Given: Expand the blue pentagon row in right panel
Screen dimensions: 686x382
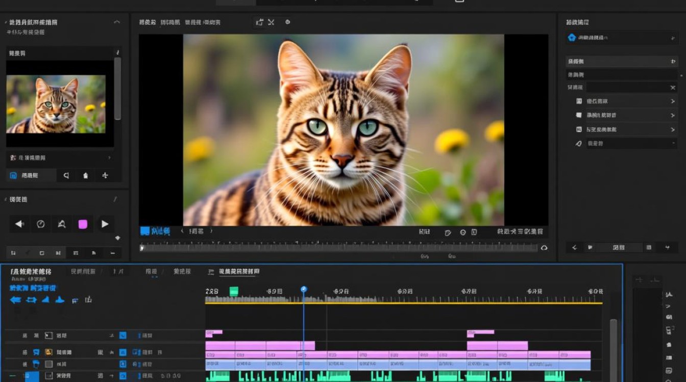Looking at the screenshot, I should 672,38.
